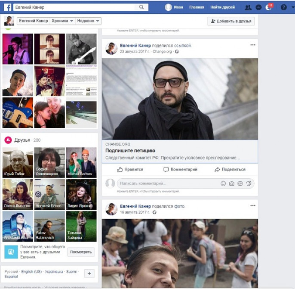Switch language to Español
Screen dimensions: 295x289
[x=11, y=277]
